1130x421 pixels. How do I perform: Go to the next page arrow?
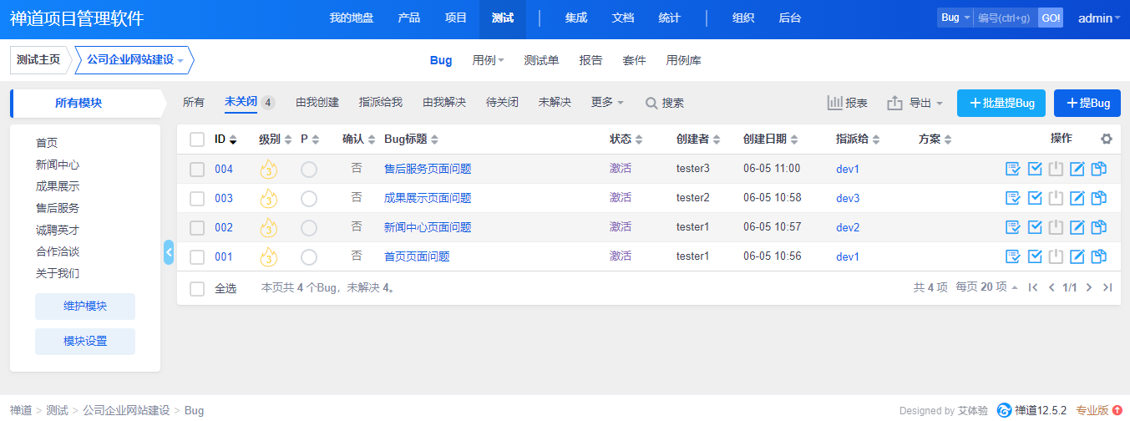[x=1089, y=287]
